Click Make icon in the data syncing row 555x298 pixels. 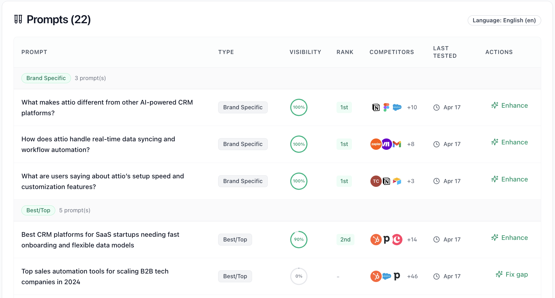click(387, 144)
